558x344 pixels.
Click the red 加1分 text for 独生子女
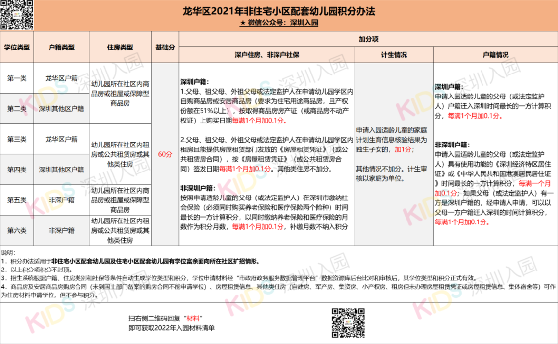[403, 149]
